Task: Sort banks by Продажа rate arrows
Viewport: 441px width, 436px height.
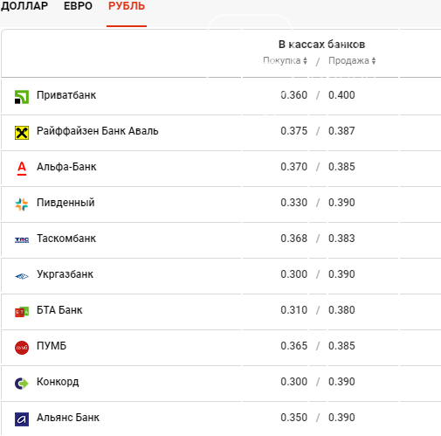Action: [x=374, y=60]
